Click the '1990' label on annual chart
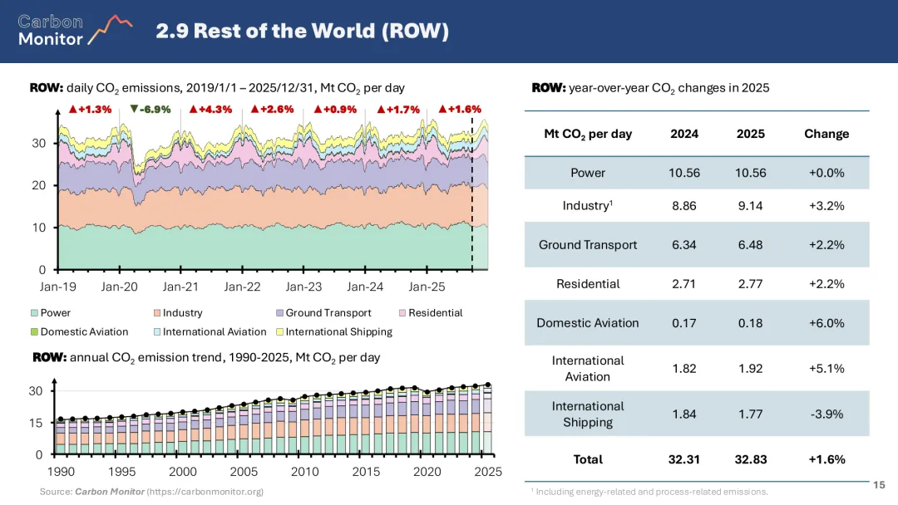This screenshot has width=898, height=505. click(61, 472)
